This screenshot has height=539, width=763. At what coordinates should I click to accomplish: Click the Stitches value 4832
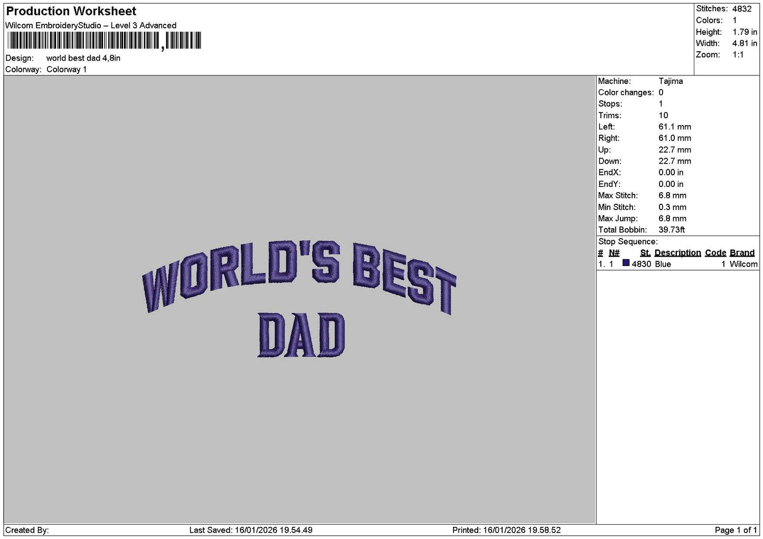click(x=741, y=9)
